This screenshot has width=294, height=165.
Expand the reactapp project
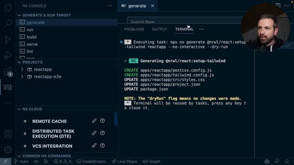point(23,69)
